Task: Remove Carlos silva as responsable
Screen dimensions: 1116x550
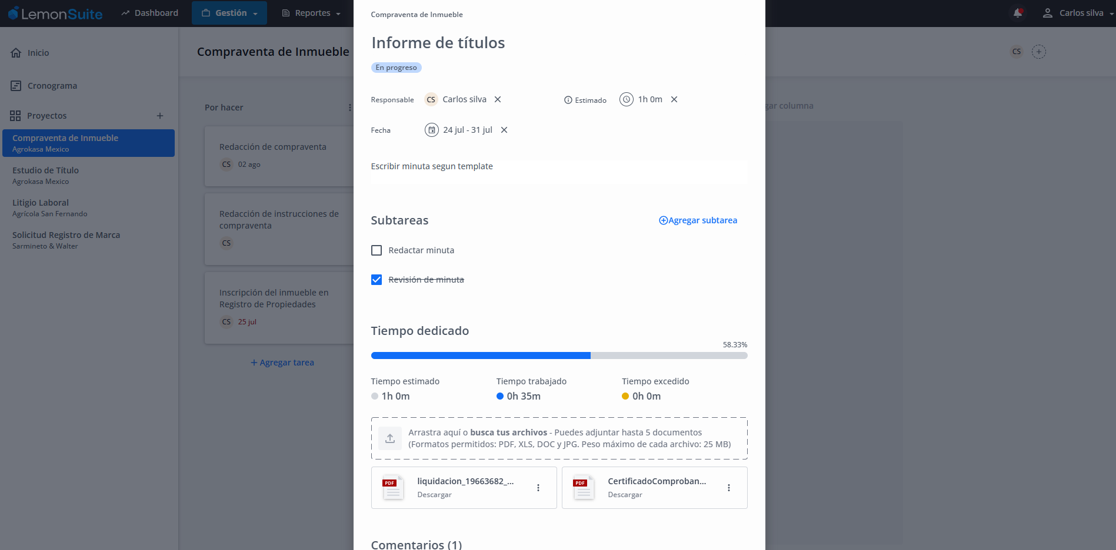Action: point(498,99)
